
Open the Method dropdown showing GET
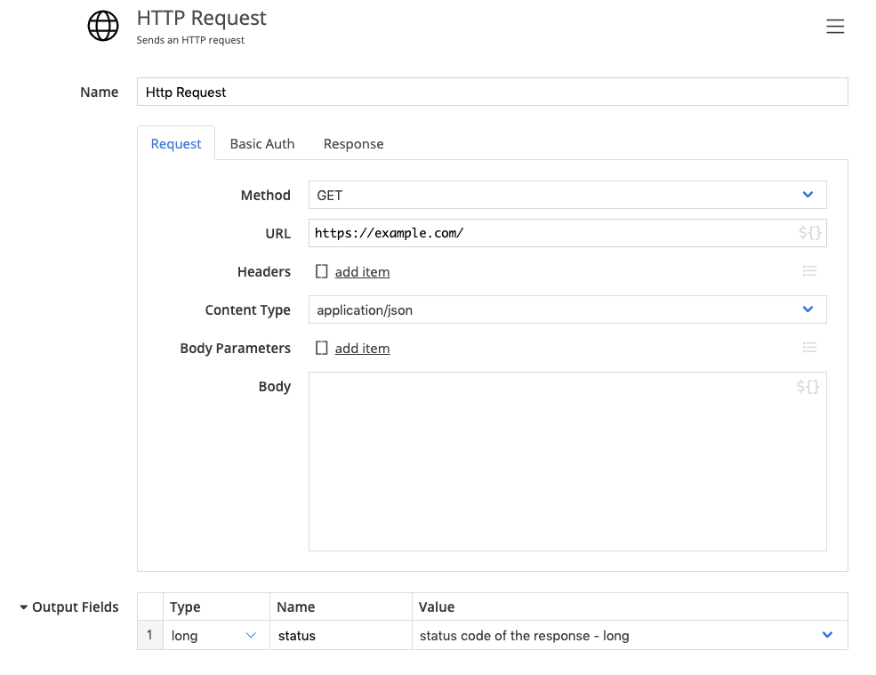click(567, 195)
